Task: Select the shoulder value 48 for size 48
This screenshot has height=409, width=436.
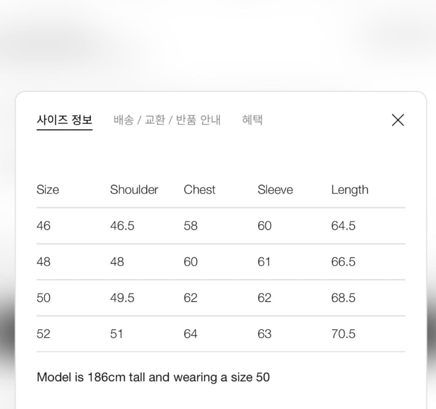Action: point(116,262)
